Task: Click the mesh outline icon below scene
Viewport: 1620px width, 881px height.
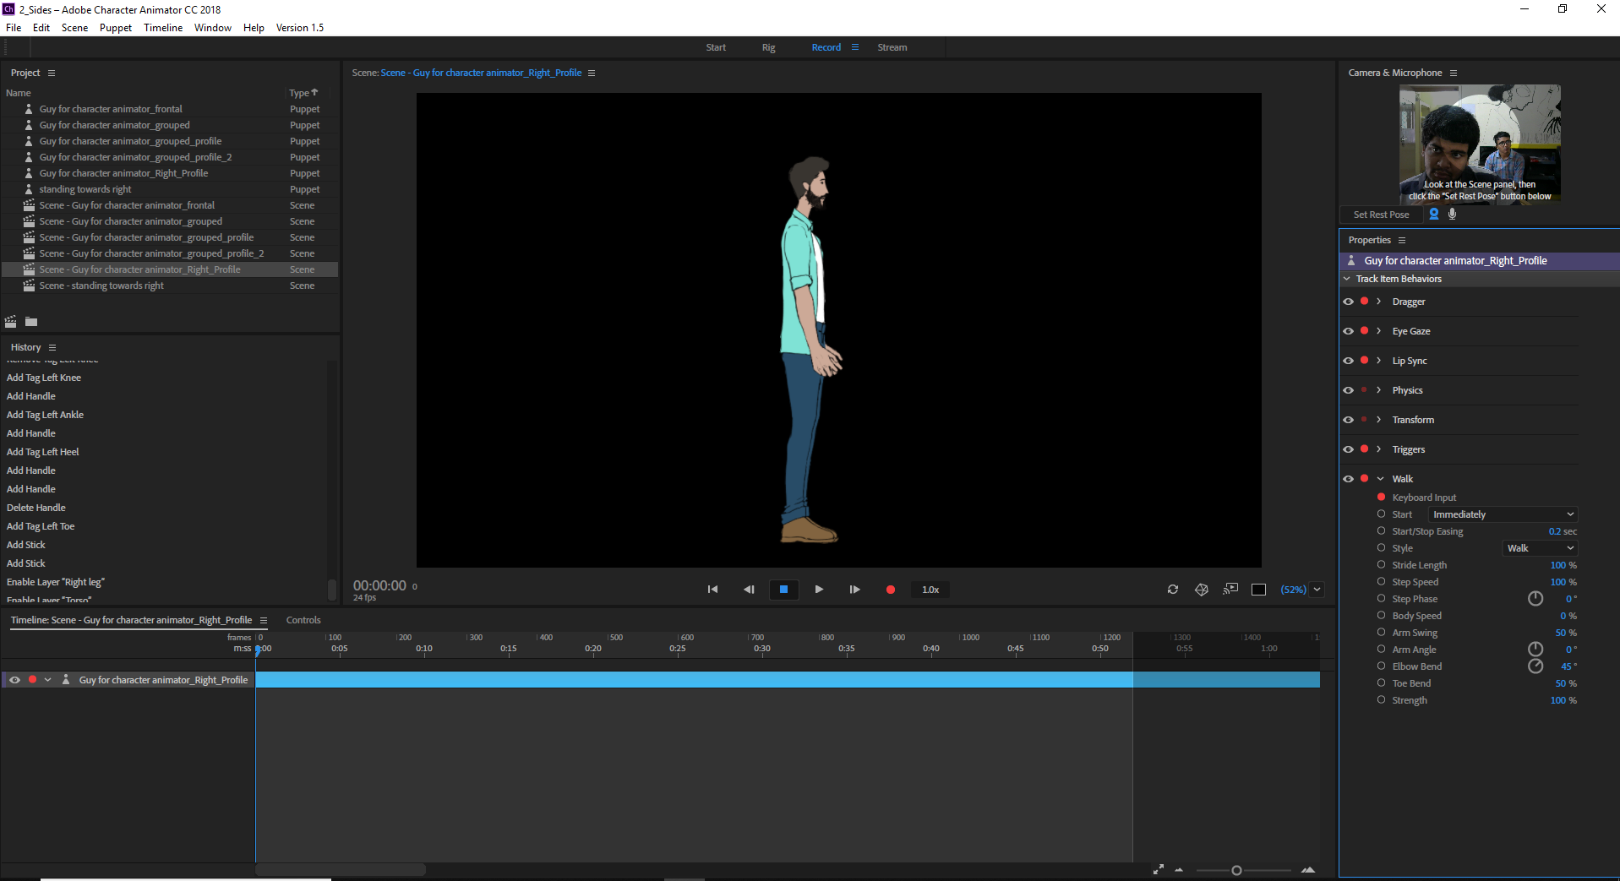Action: pyautogui.click(x=1202, y=590)
